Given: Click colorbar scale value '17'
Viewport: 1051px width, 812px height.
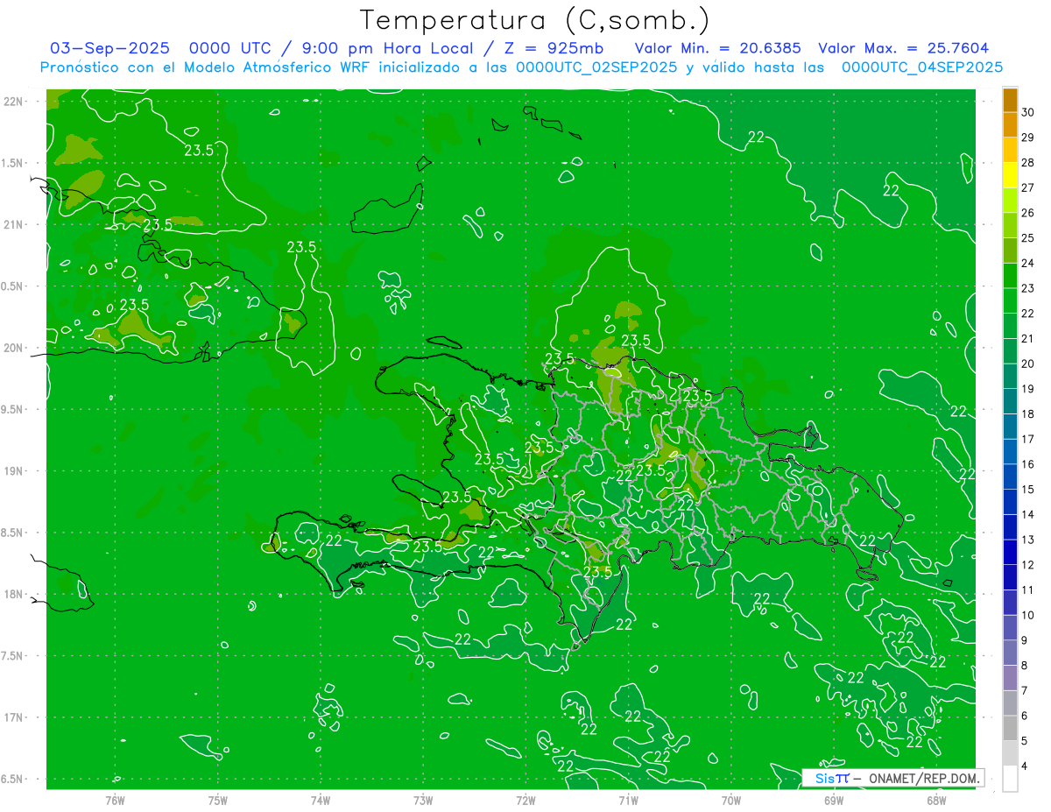Looking at the screenshot, I should pyautogui.click(x=1028, y=439).
